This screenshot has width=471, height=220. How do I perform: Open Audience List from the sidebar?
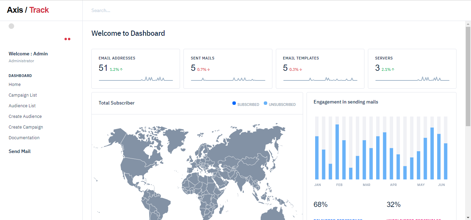point(22,106)
